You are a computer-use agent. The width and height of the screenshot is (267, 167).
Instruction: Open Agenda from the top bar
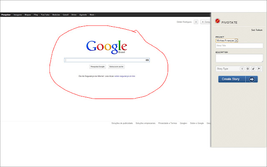tap(83, 15)
